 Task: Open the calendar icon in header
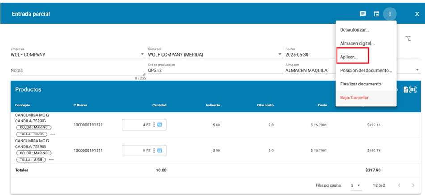(x=376, y=14)
